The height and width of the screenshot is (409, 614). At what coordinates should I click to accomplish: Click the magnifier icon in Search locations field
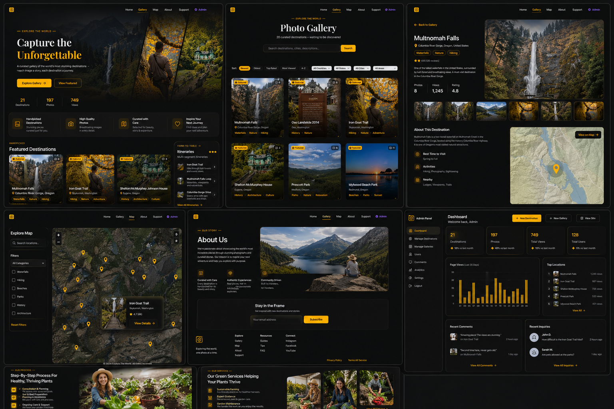pyautogui.click(x=14, y=243)
